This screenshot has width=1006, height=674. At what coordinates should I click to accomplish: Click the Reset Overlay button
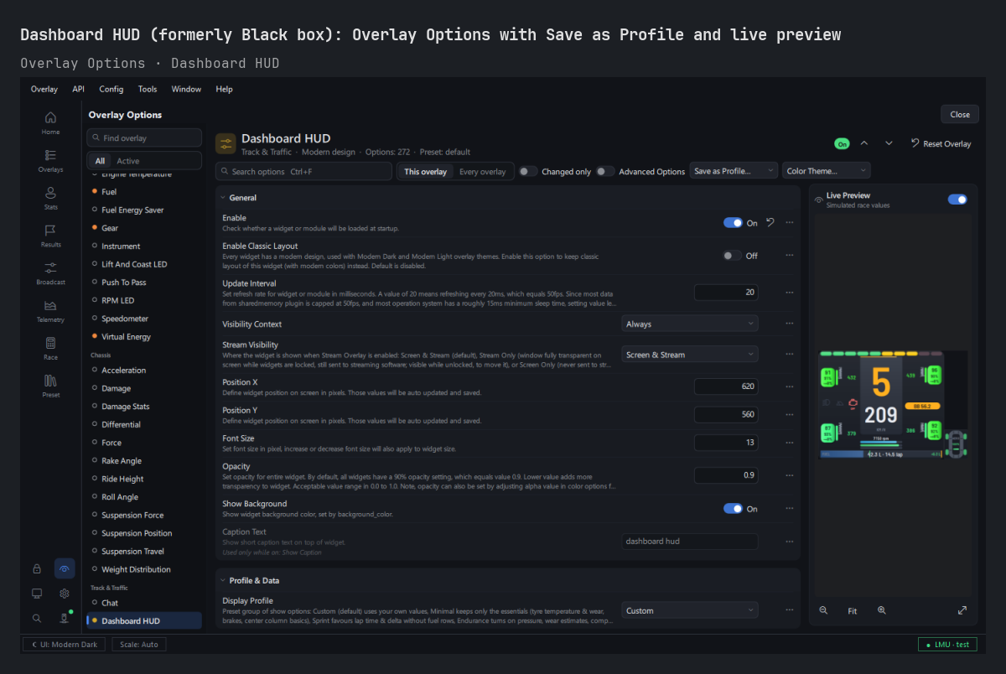click(941, 143)
